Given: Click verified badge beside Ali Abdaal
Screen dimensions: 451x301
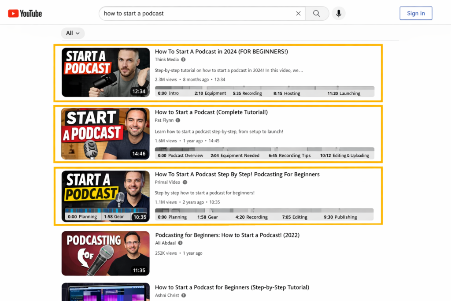Looking at the screenshot, I should click(180, 243).
